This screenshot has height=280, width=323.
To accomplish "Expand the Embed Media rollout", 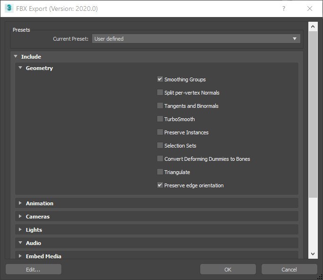I will [20, 256].
